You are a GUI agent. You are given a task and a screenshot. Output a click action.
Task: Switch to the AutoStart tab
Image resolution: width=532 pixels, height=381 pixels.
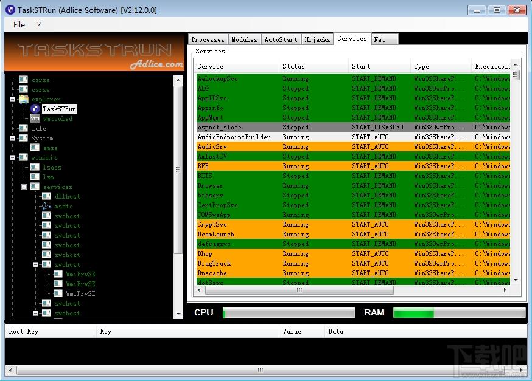click(x=281, y=39)
